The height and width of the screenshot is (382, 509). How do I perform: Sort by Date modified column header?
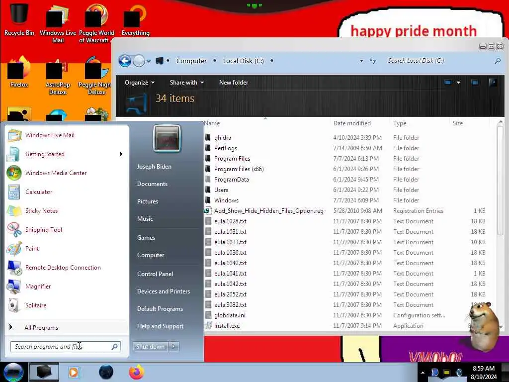[x=352, y=123]
